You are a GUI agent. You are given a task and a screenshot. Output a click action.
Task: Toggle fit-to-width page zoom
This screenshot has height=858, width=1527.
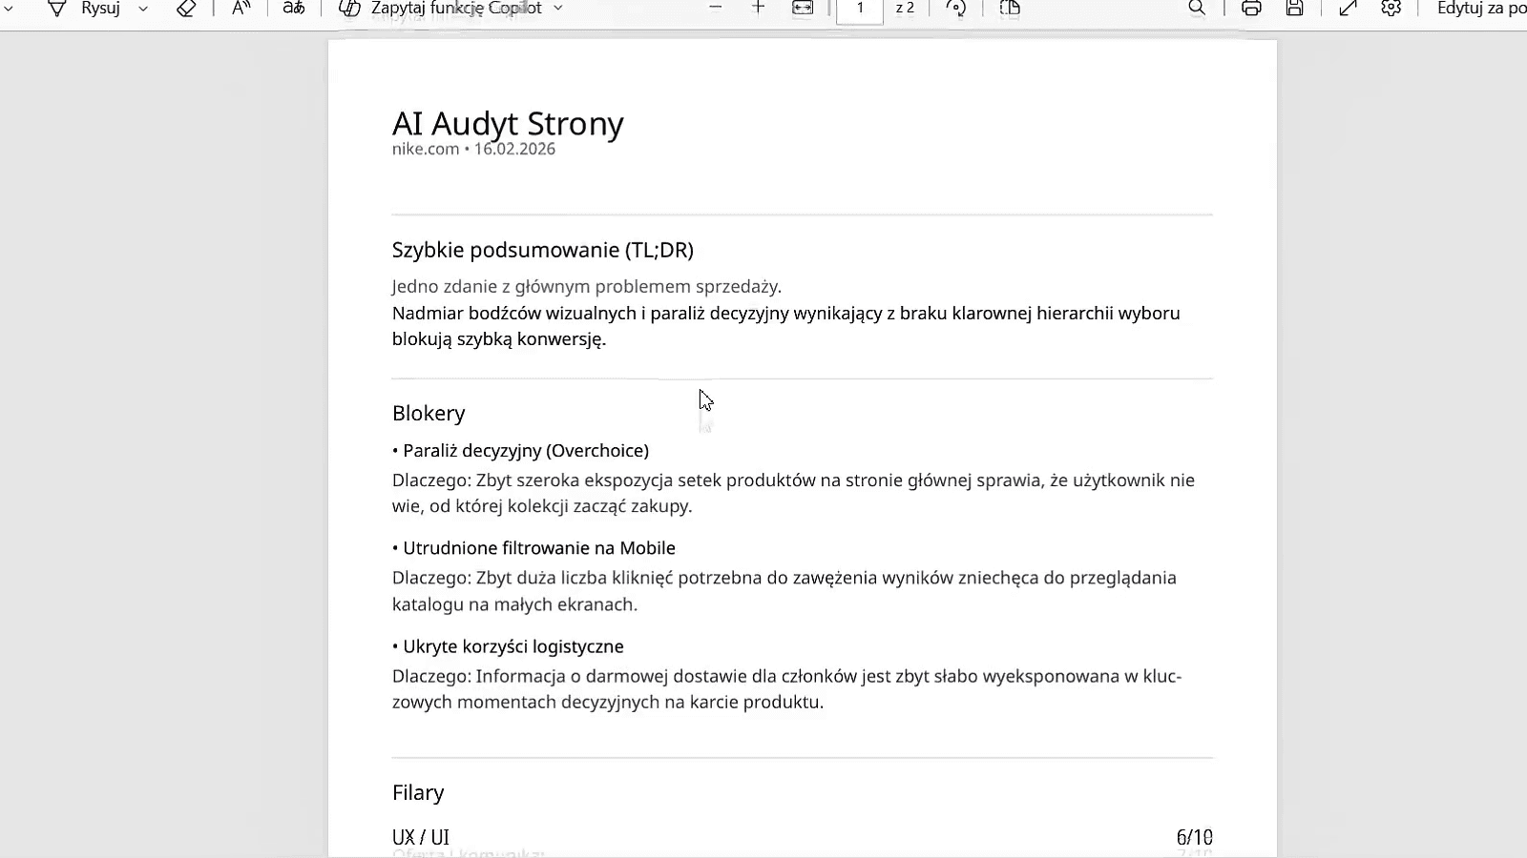pyautogui.click(x=803, y=9)
